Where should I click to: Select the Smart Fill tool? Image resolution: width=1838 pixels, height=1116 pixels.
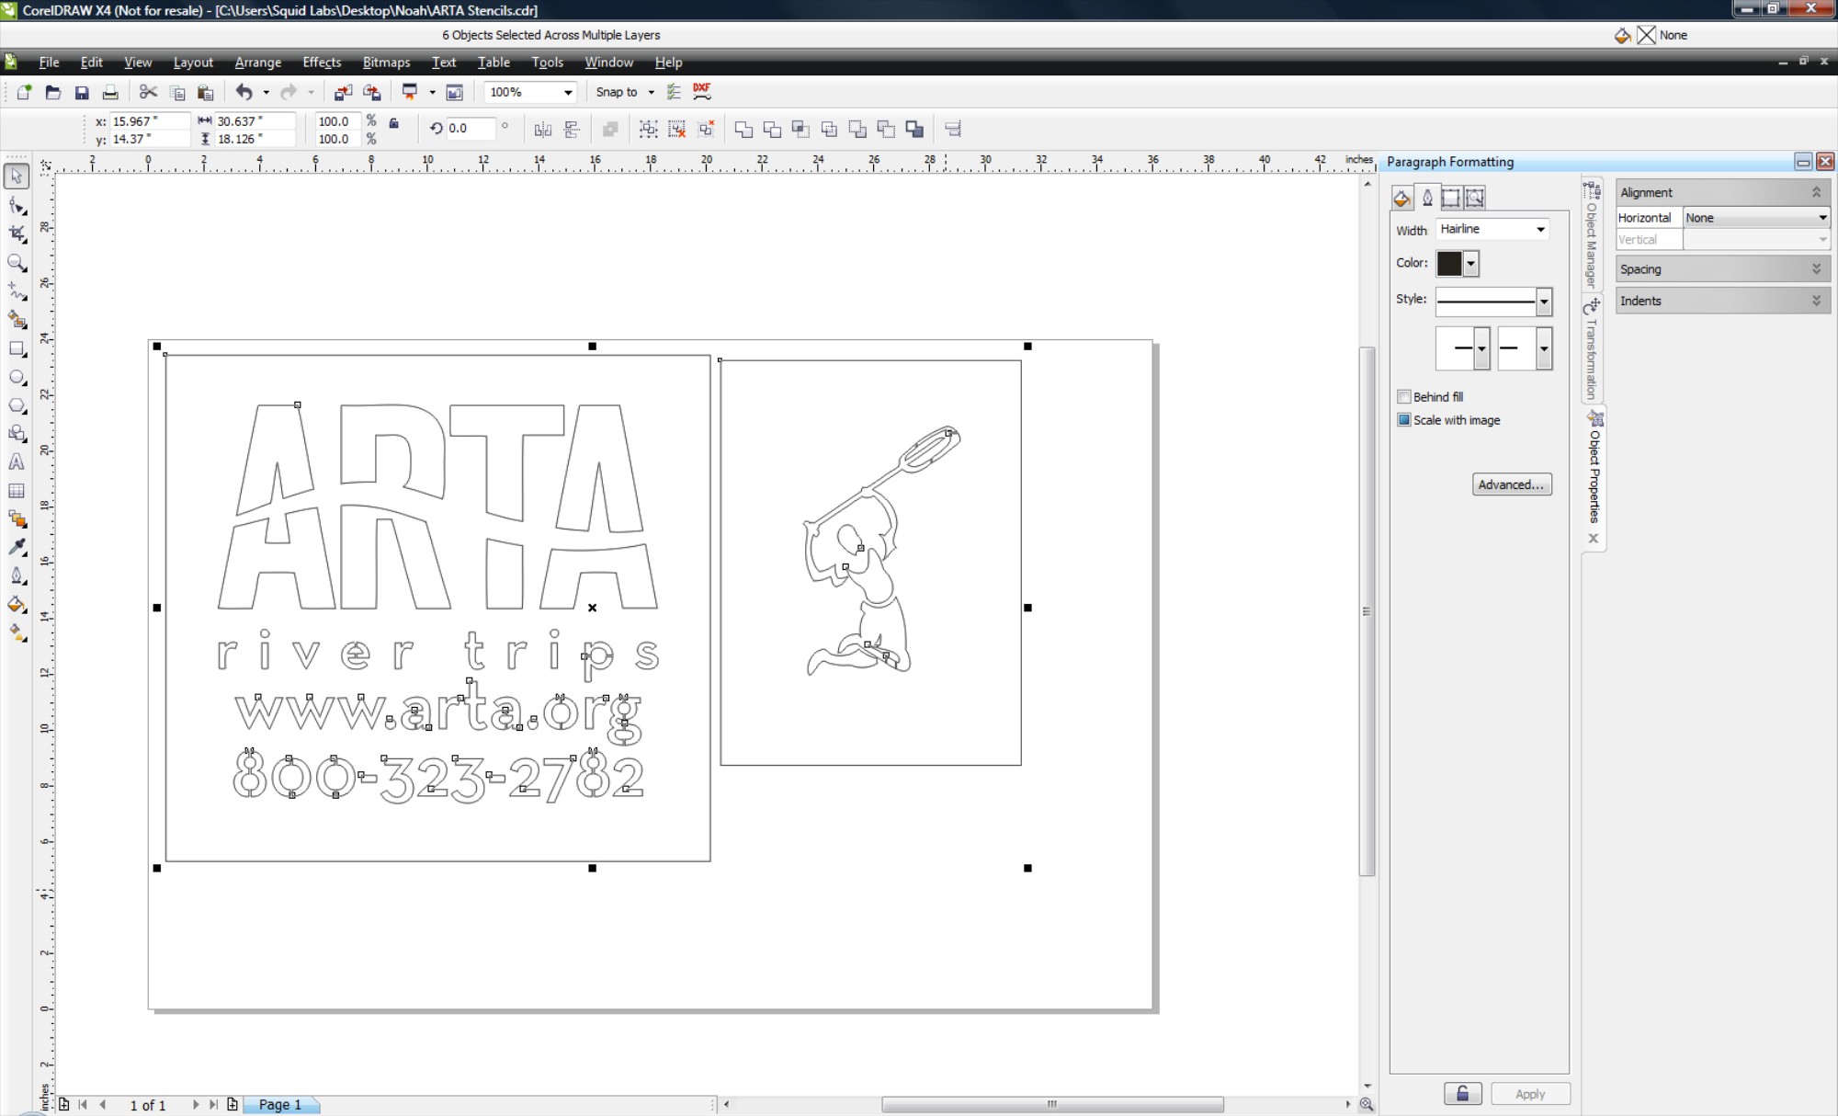coord(17,320)
